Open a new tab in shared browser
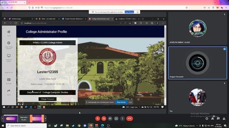This screenshot has height=128, width=229. (x=143, y=19)
